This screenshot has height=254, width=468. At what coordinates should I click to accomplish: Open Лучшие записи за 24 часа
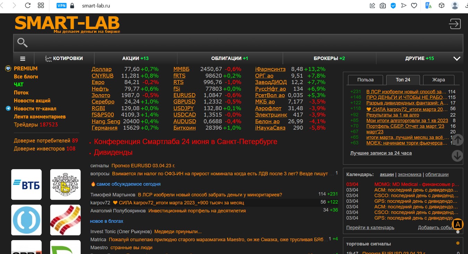click(x=381, y=153)
